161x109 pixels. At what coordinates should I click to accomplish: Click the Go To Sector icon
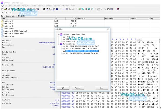pos(67,9)
